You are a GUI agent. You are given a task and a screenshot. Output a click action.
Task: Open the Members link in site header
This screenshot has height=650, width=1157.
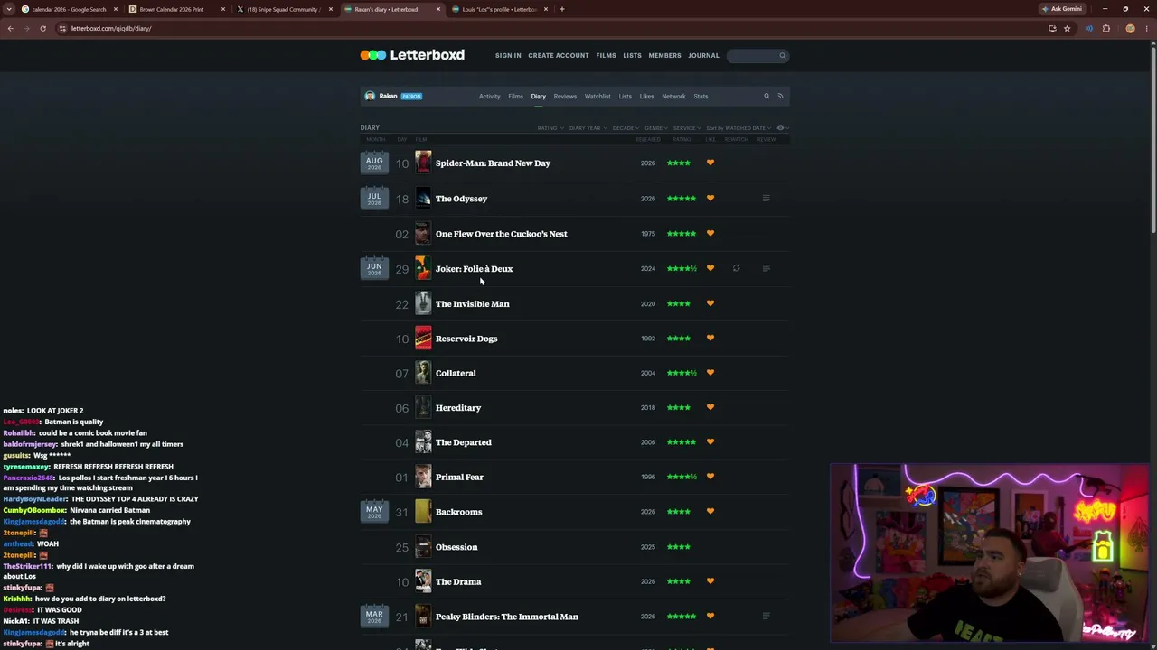point(664,56)
